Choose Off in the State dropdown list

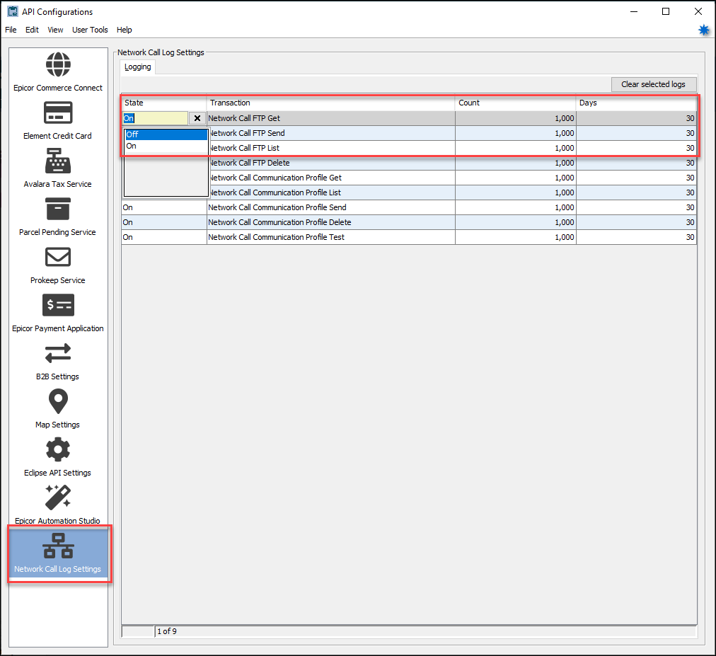[166, 134]
